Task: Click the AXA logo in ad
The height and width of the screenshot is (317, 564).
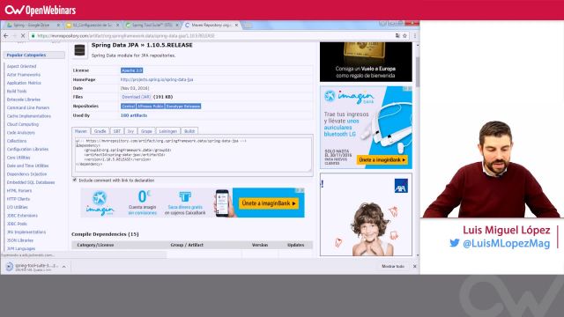Action: 401,186
